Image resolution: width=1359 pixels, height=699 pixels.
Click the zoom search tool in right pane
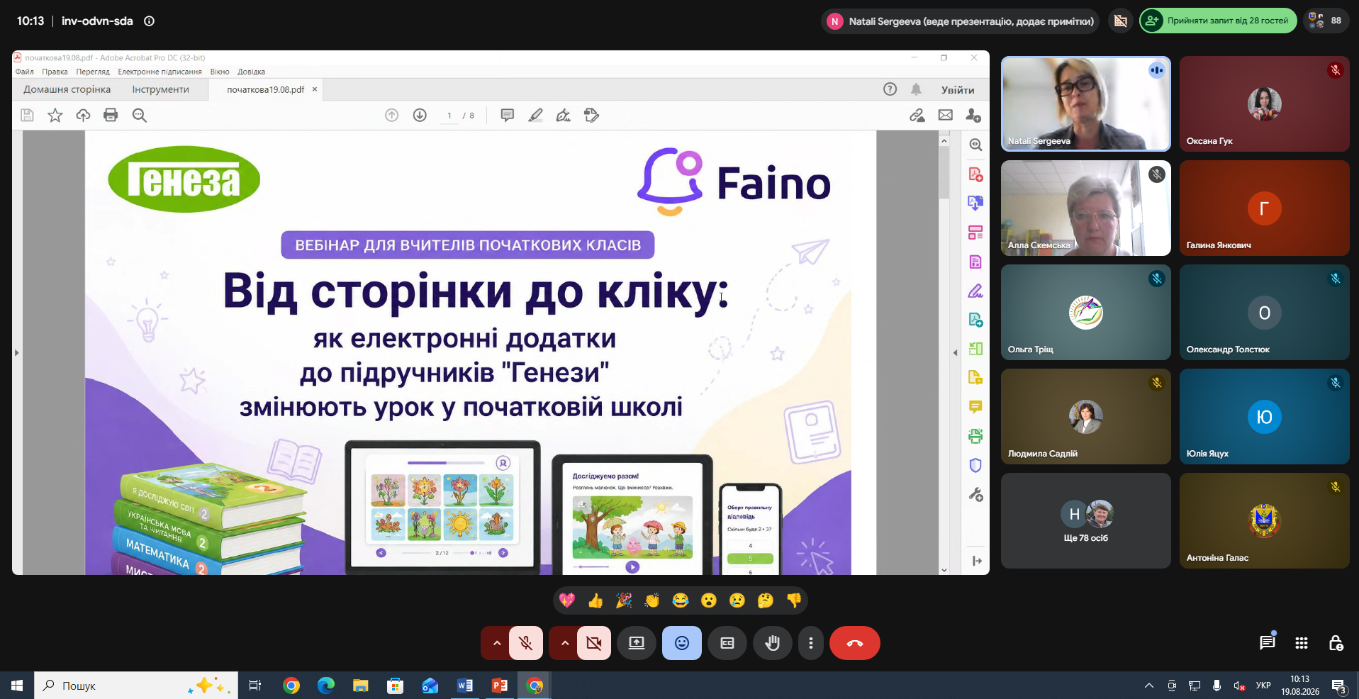[975, 145]
